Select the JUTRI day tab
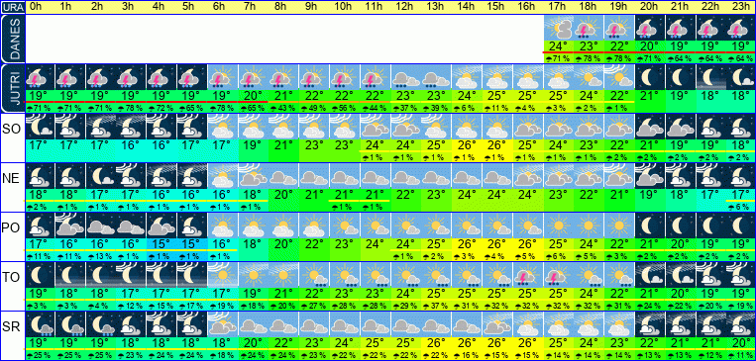Screen dimensions: 756x361 (12, 88)
